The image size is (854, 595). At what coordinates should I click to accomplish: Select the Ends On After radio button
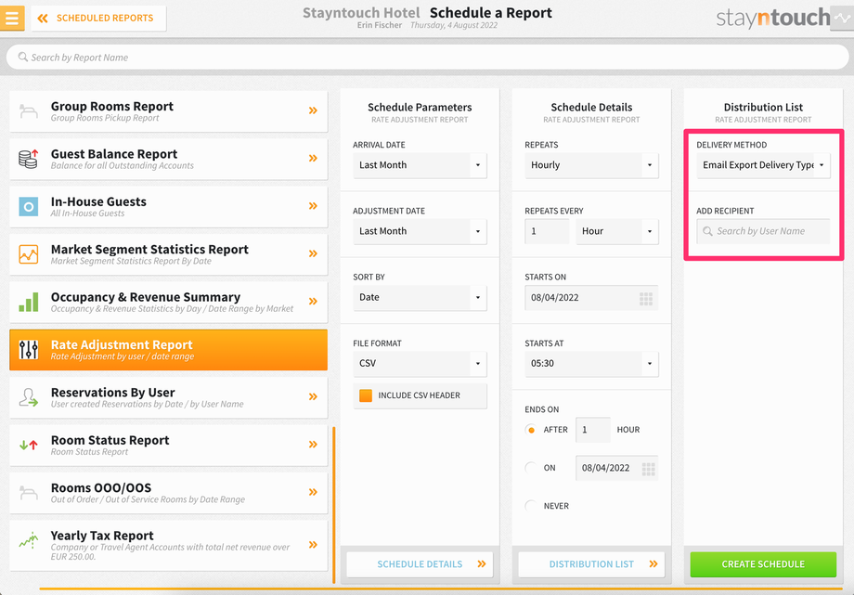pyautogui.click(x=530, y=430)
